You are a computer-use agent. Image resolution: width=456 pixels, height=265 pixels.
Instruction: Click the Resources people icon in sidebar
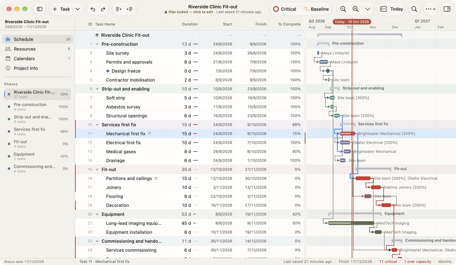[x=8, y=49]
